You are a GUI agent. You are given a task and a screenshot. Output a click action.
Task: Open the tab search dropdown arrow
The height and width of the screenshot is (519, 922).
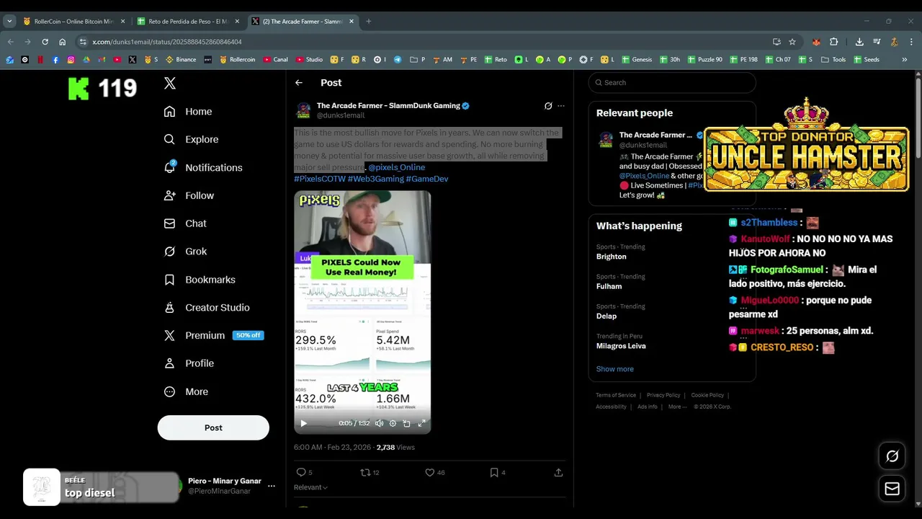tap(9, 22)
